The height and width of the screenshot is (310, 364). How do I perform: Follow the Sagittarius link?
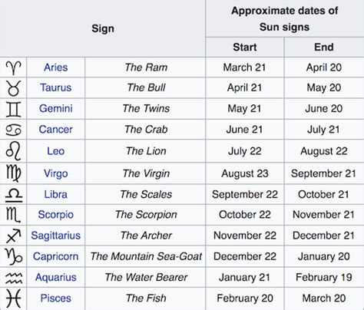tap(56, 236)
